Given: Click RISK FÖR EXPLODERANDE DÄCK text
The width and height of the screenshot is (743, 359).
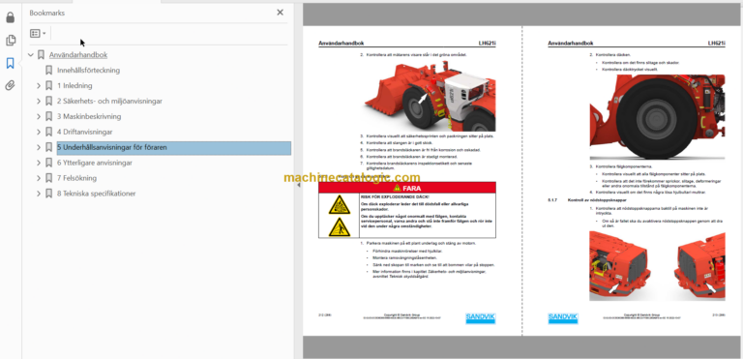Looking at the screenshot, I should pos(395,196).
